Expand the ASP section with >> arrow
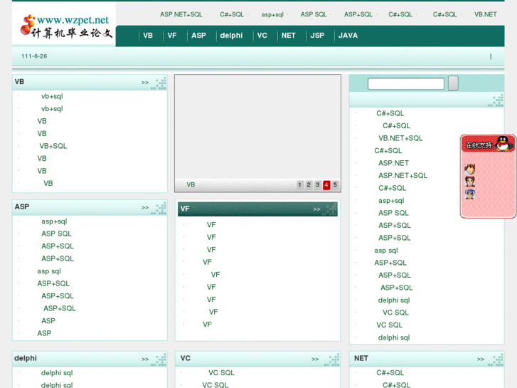517x388 pixels. [x=145, y=208]
